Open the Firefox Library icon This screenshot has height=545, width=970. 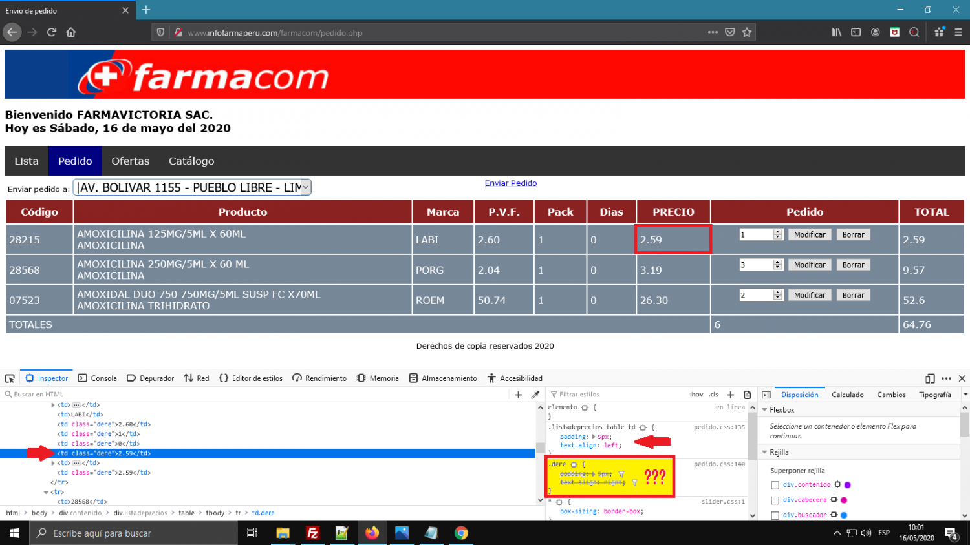point(837,32)
